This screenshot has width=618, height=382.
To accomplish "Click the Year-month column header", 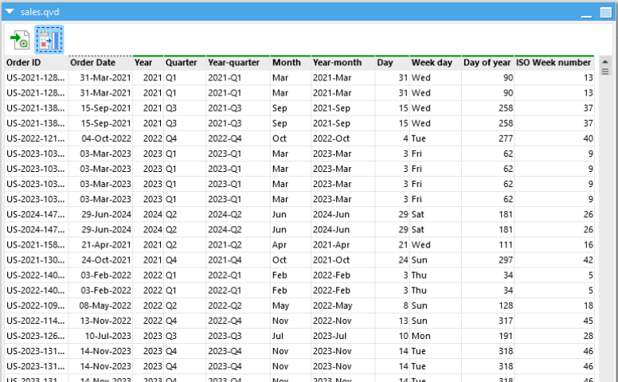I will click(x=343, y=63).
